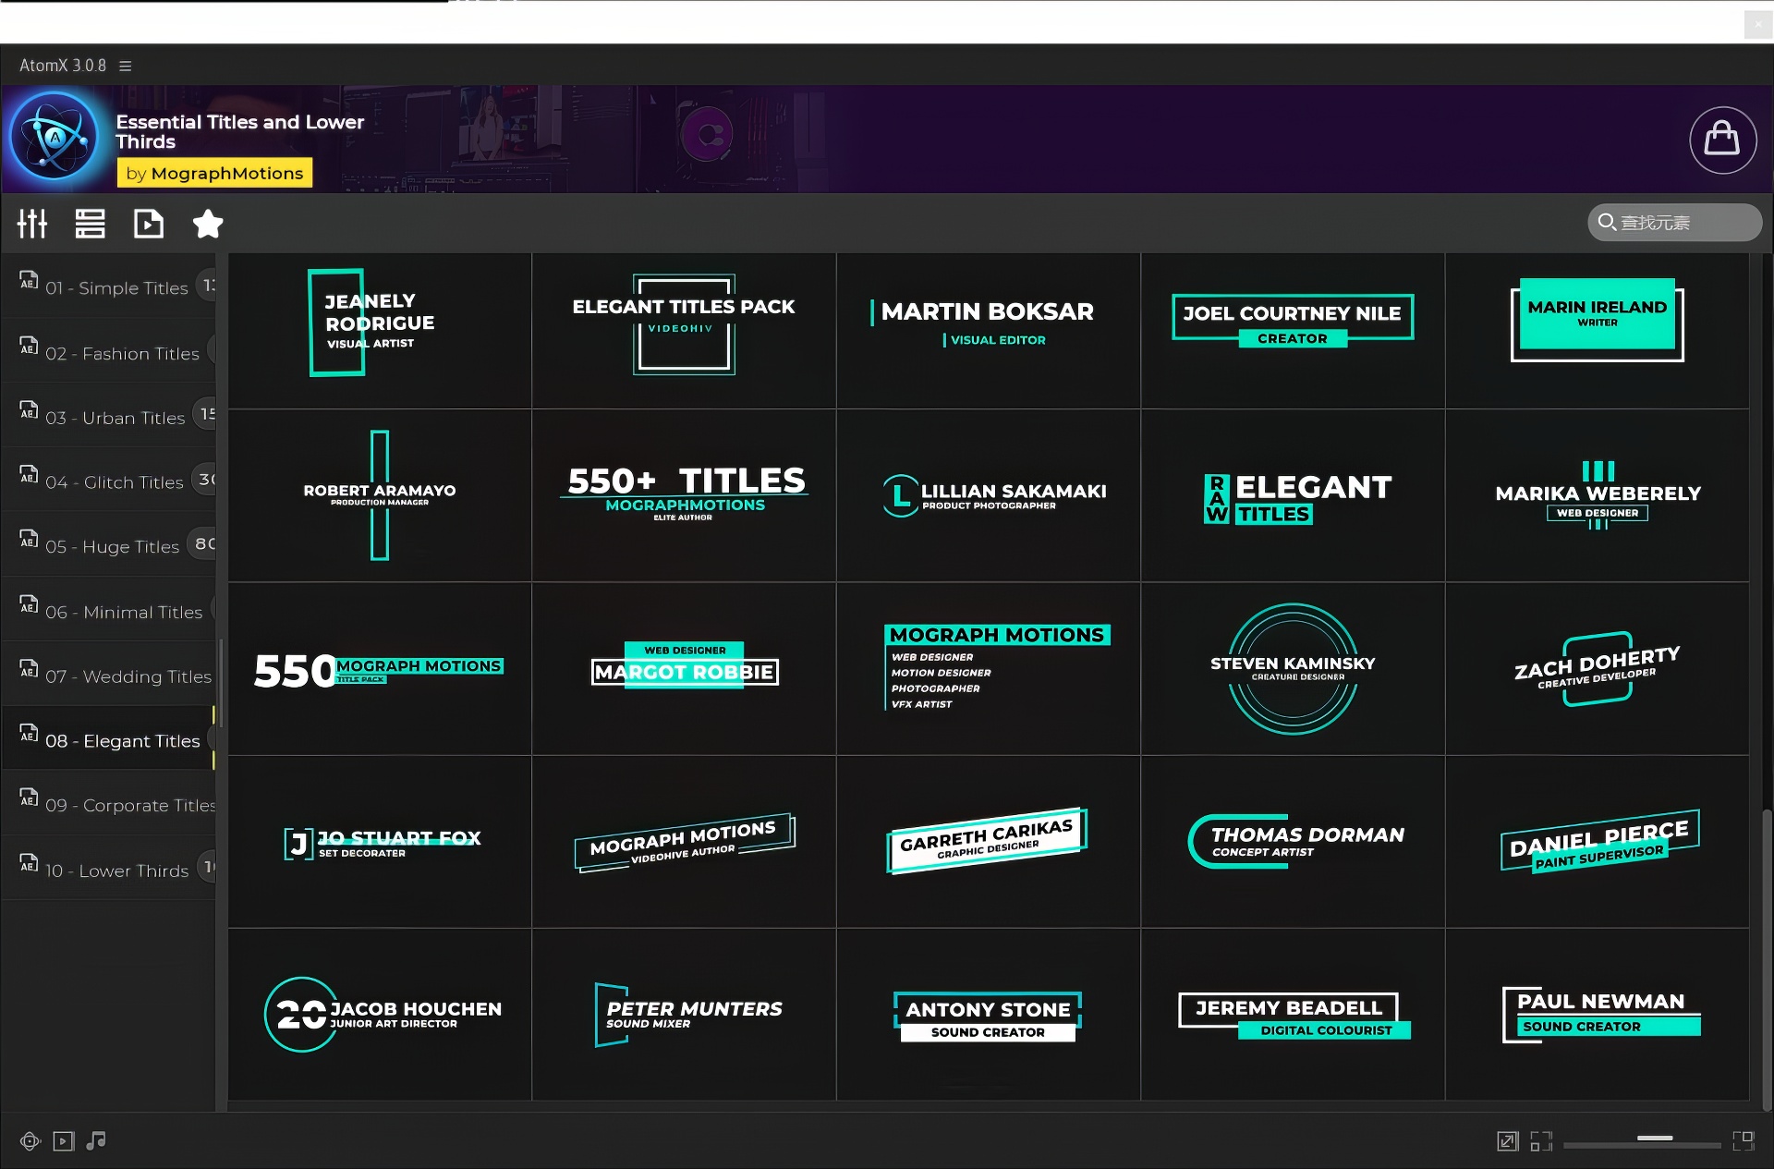
Task: Click the AE icon beside Urban Titles
Action: [x=30, y=409]
